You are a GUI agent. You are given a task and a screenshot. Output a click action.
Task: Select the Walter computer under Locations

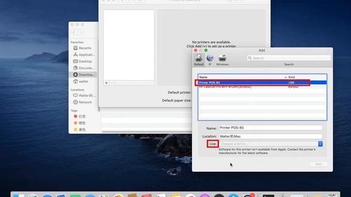tap(83, 96)
